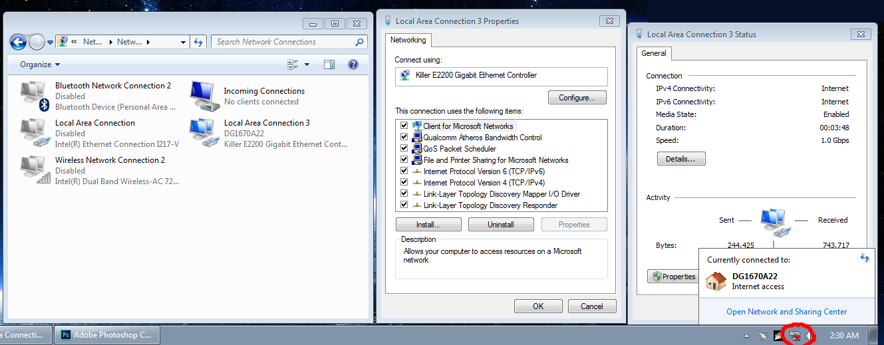Select the General tab in Status window

click(655, 53)
